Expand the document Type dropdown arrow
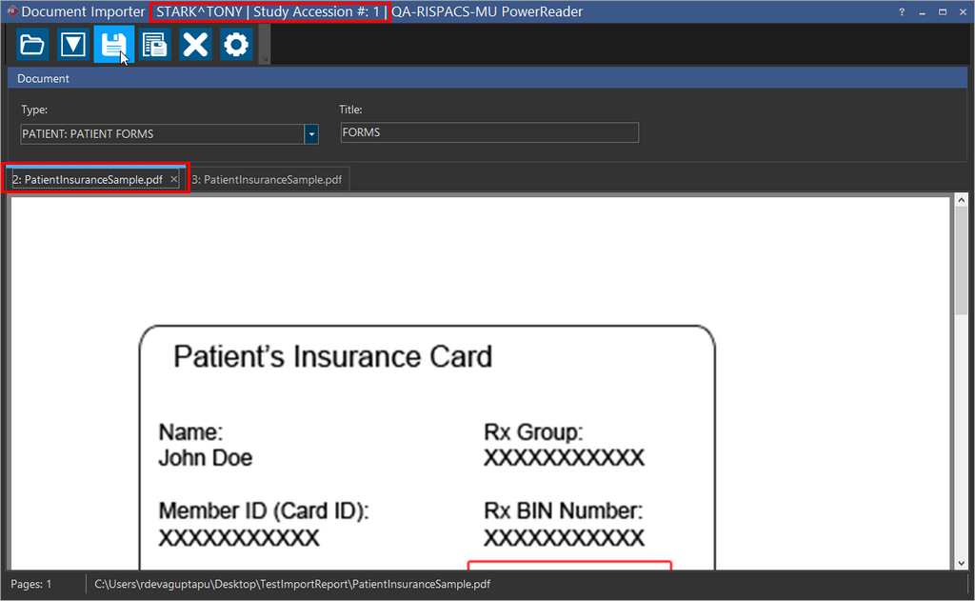The height and width of the screenshot is (601, 975). [x=311, y=134]
